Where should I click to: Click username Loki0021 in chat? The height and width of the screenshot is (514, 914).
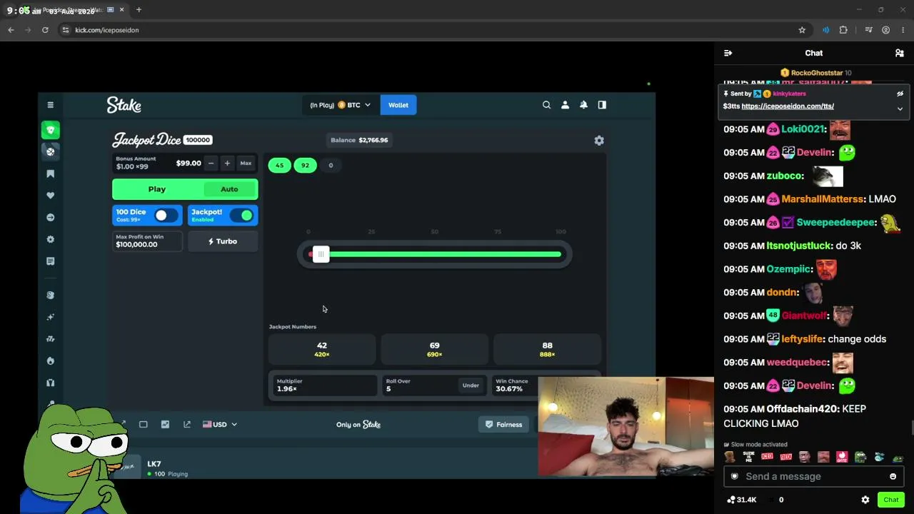(x=803, y=129)
